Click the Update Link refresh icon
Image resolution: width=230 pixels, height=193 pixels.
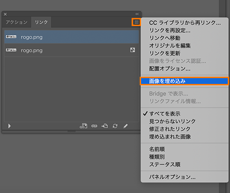click(115, 126)
